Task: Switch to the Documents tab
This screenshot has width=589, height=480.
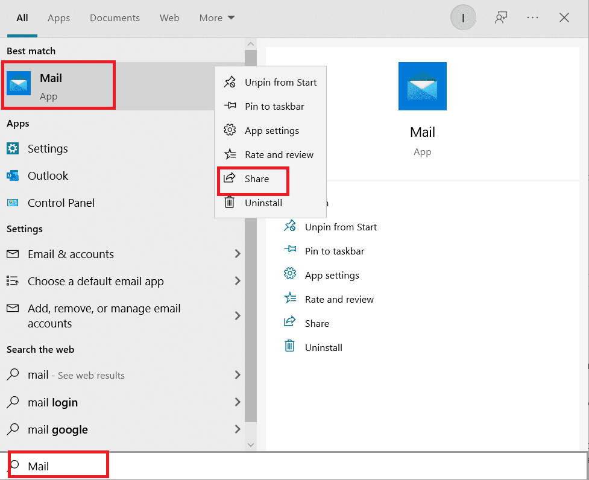Action: click(115, 18)
